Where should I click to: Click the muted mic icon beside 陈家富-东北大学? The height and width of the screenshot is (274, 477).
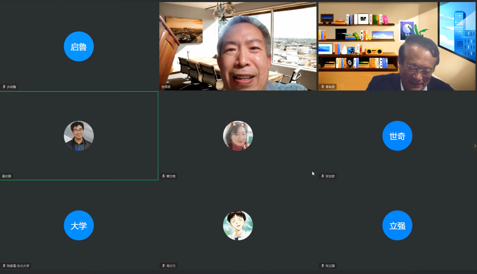[x=4, y=266]
